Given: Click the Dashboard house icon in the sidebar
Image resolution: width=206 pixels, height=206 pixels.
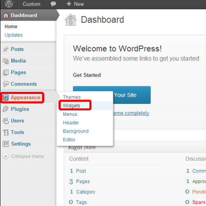Looking at the screenshot, I should click(6, 15).
